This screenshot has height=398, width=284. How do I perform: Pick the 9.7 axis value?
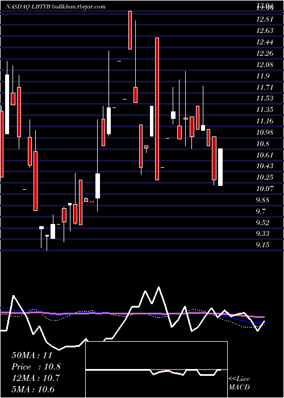[261, 211]
